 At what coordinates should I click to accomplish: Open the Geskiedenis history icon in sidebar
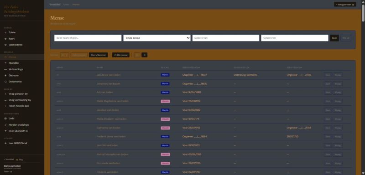pyautogui.click(x=5, y=45)
